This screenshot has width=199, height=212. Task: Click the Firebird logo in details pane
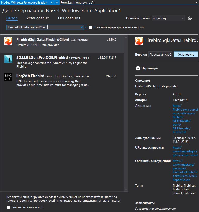139,41
